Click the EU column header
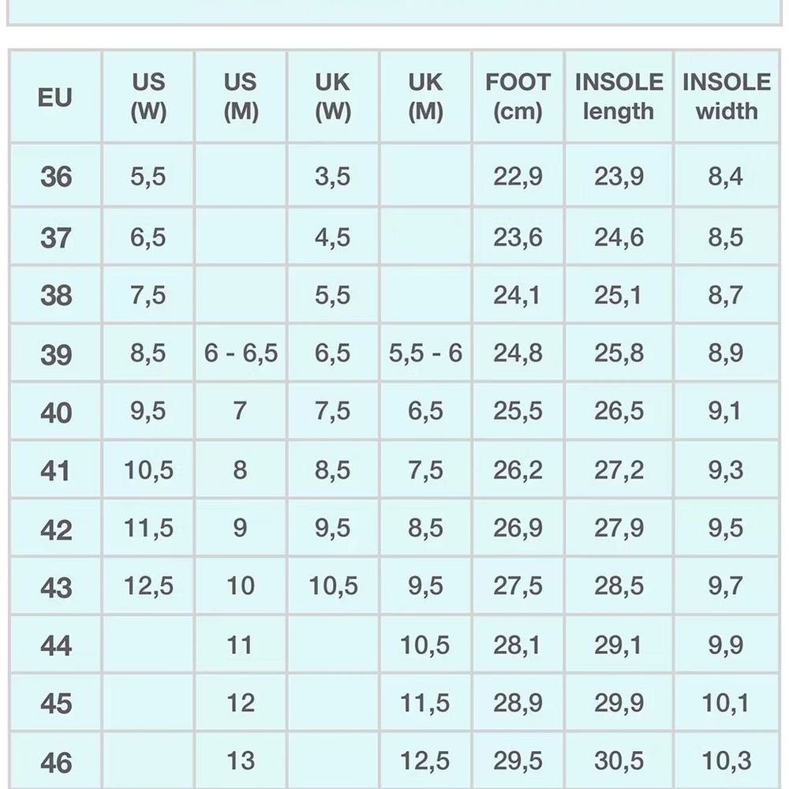Screen dimensions: 789x789 click(55, 96)
